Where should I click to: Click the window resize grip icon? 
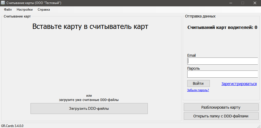coord(259,126)
